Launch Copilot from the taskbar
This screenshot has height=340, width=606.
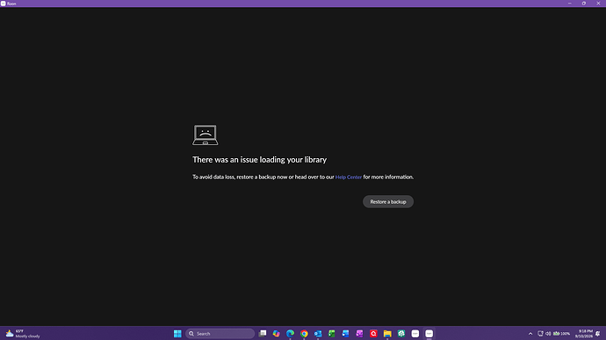277,334
